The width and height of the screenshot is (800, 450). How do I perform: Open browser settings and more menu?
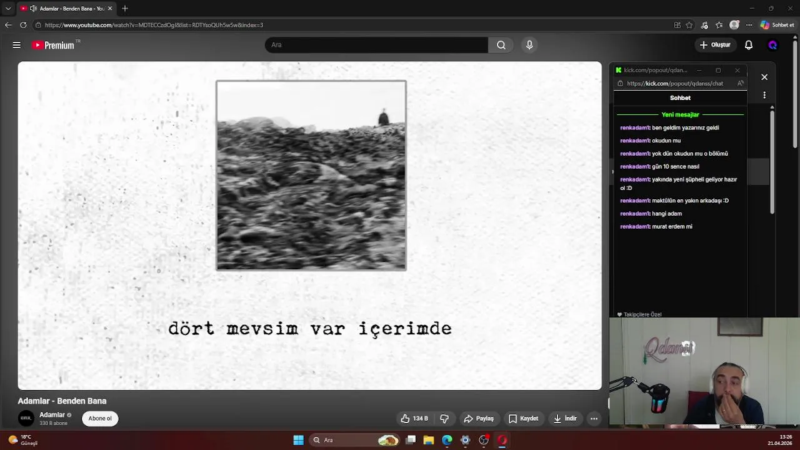749,25
